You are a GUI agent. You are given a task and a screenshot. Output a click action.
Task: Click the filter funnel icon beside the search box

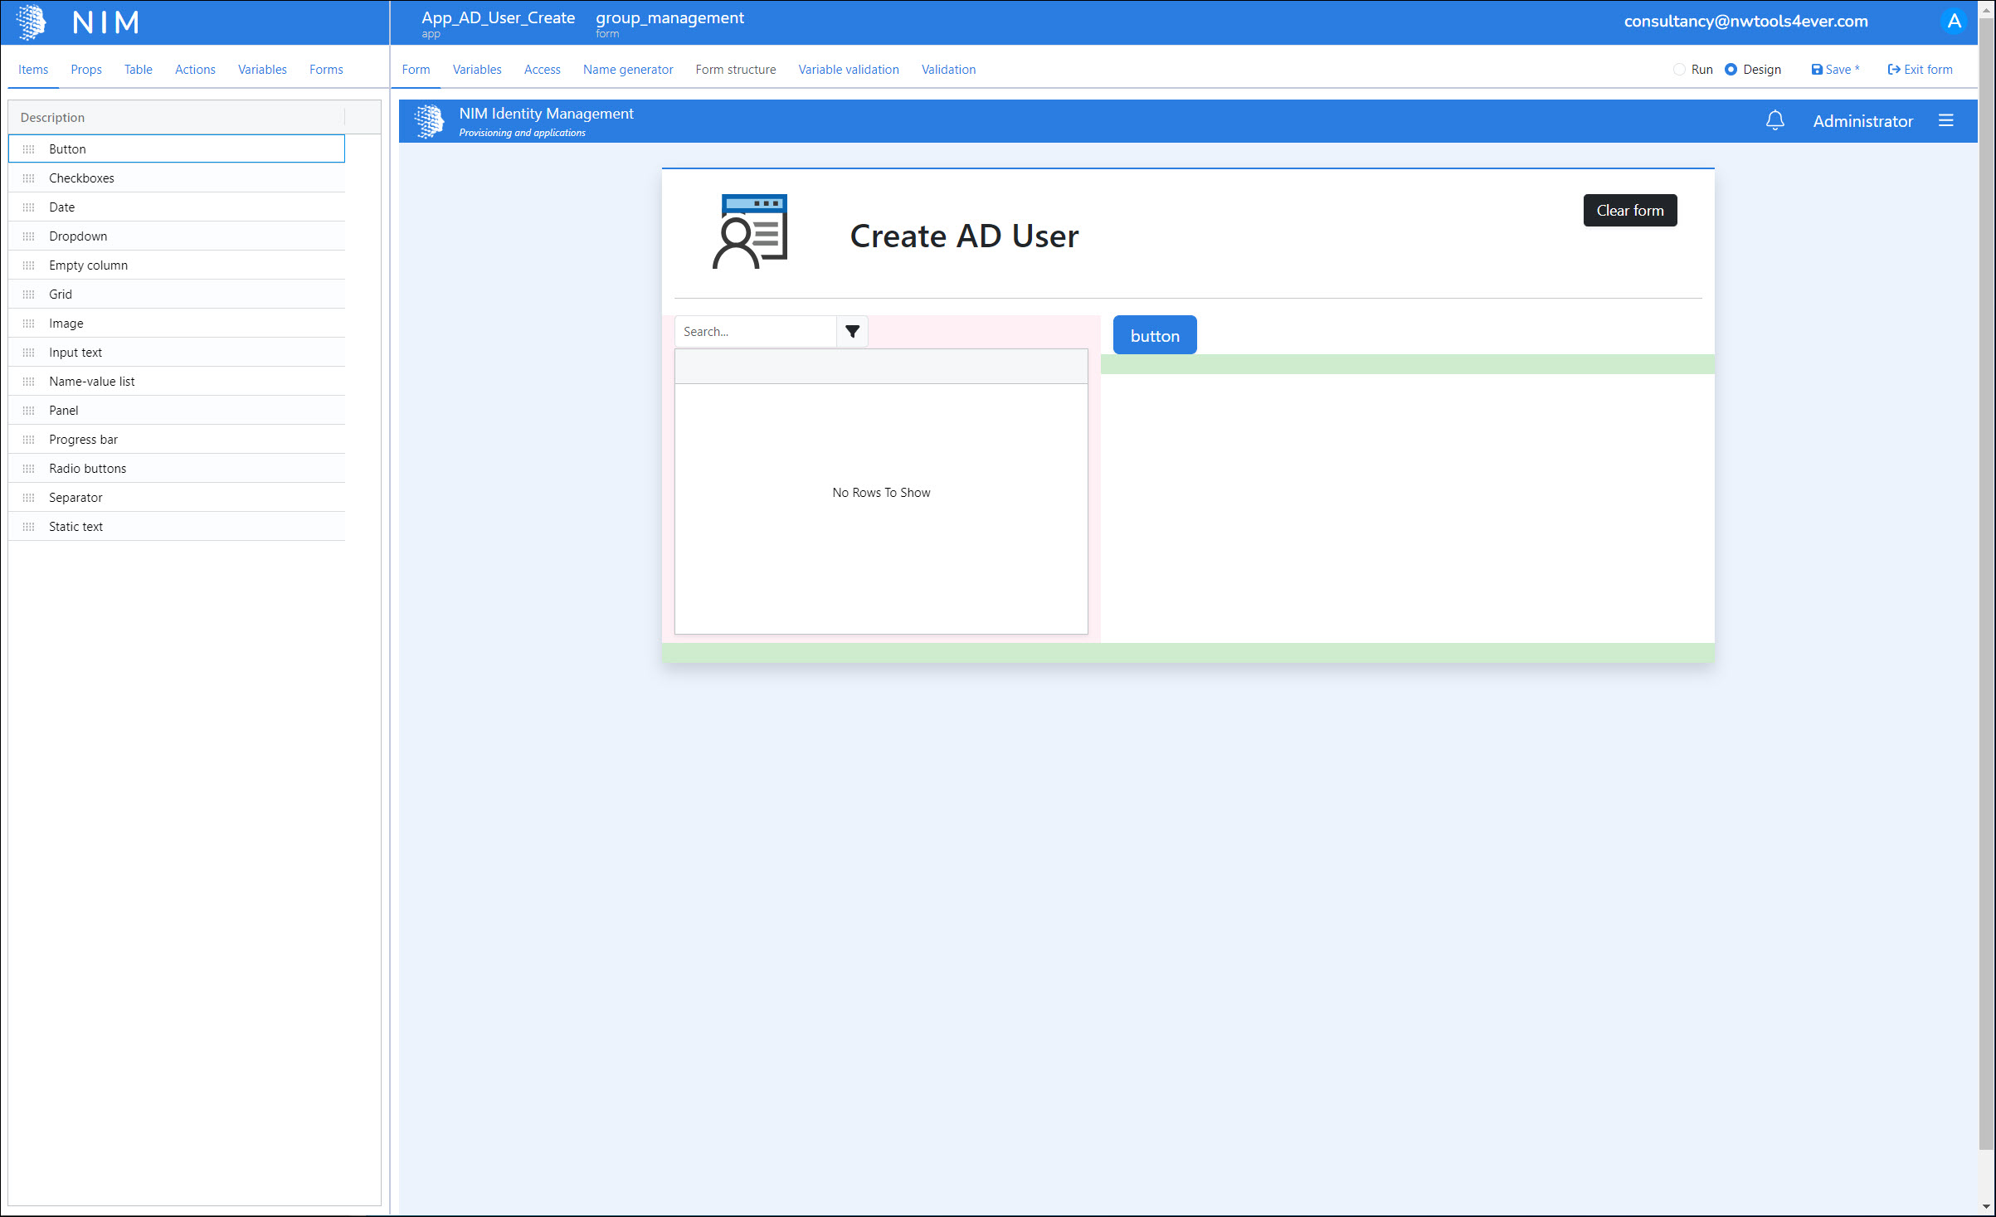pyautogui.click(x=852, y=332)
